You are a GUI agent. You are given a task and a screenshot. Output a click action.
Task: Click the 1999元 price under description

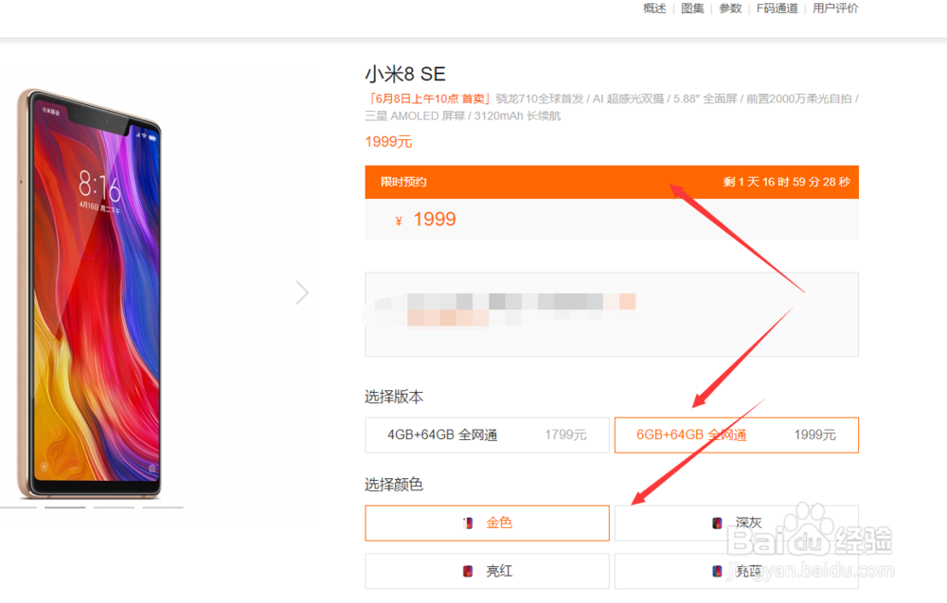(x=388, y=142)
